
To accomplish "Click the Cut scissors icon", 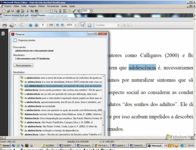I will coord(28,11).
